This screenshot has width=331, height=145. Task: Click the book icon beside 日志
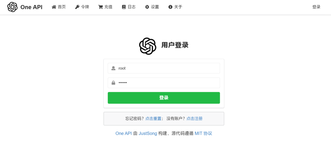[124, 7]
